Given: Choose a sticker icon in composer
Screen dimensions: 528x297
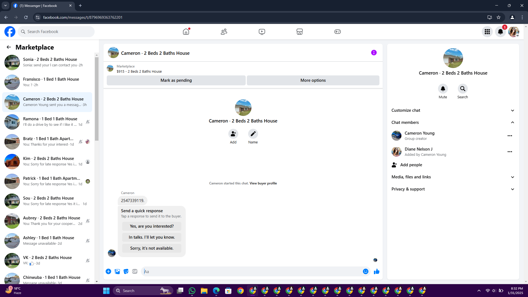Looking at the screenshot, I should (x=126, y=271).
